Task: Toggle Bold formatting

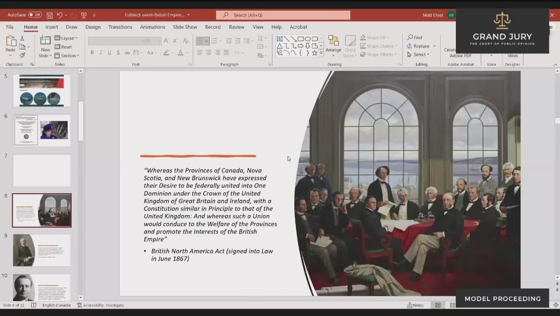Action: point(92,52)
